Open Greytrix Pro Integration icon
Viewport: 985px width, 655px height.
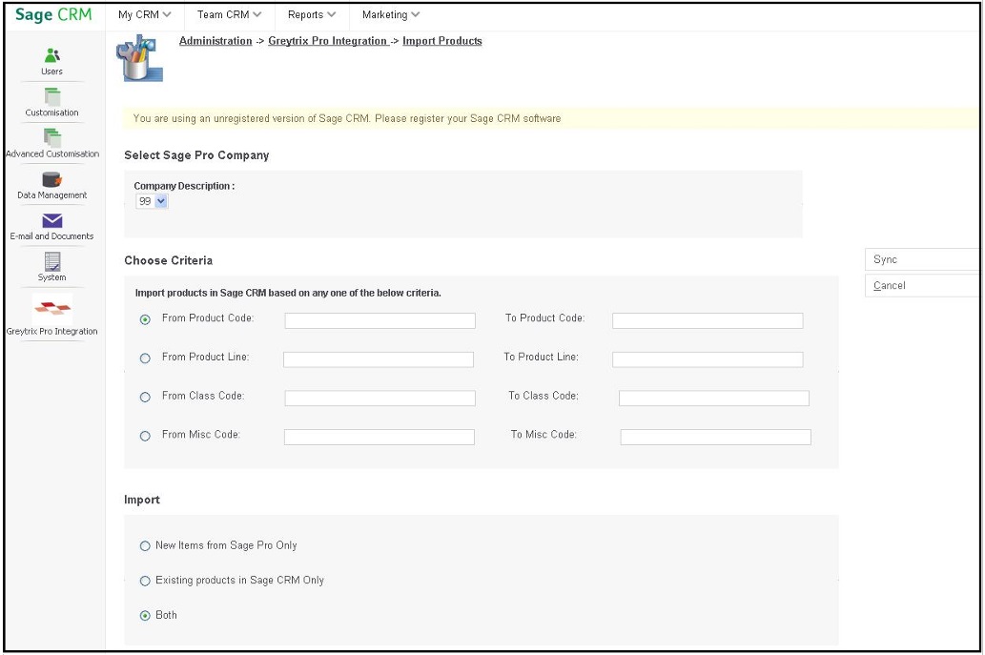(x=52, y=308)
